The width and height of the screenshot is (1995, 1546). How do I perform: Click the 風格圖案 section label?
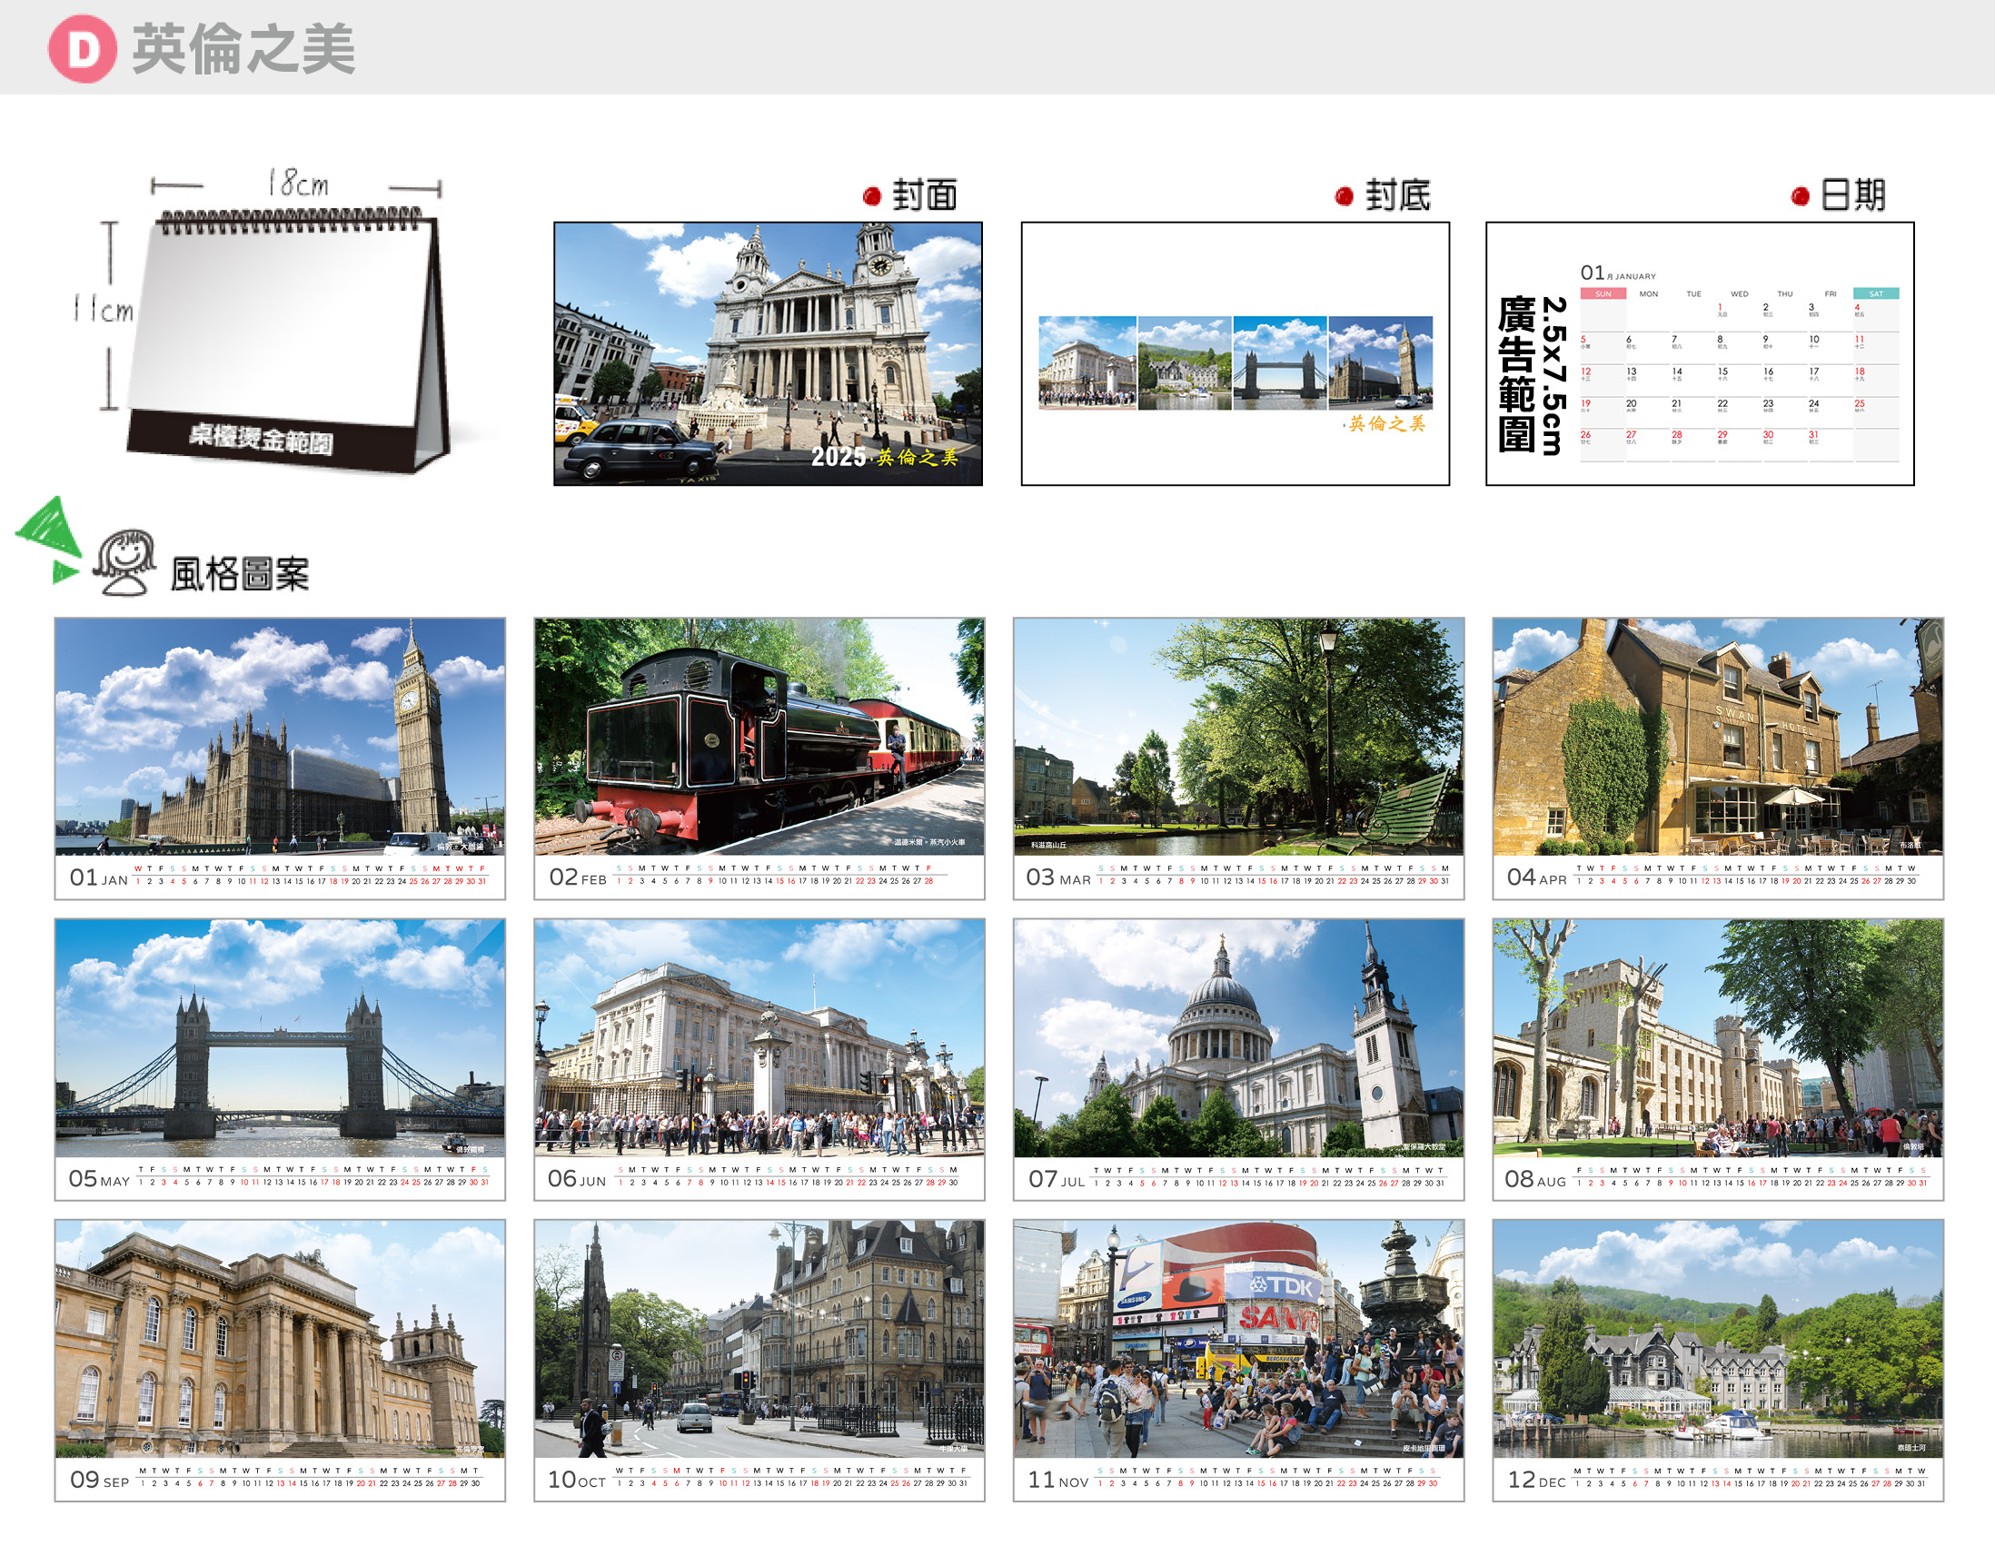point(239,573)
